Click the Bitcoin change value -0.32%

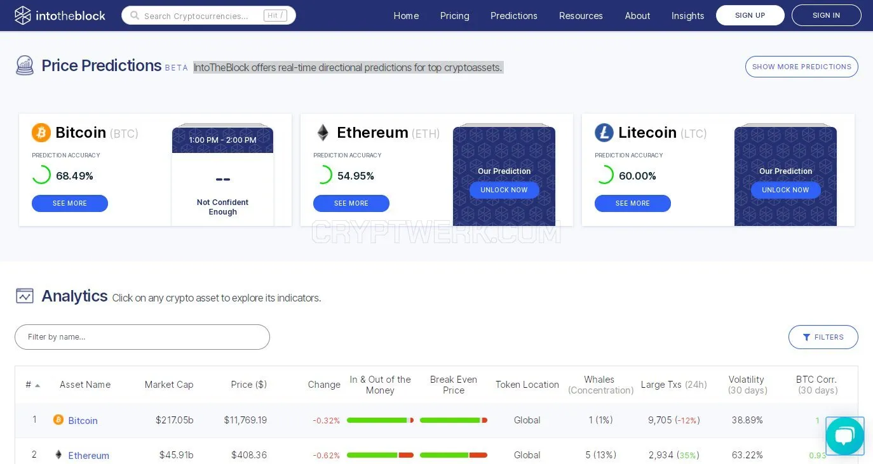coord(327,421)
